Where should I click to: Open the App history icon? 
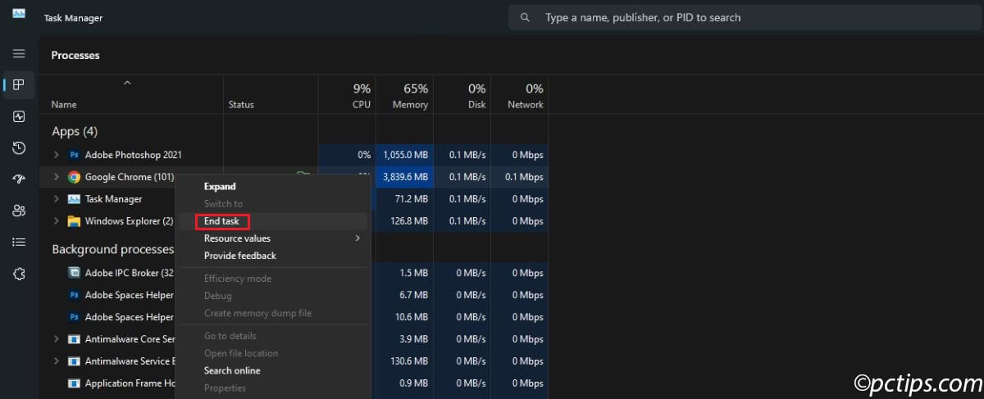[x=19, y=147]
